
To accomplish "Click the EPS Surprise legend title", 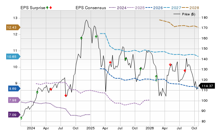I will [x=33, y=8].
